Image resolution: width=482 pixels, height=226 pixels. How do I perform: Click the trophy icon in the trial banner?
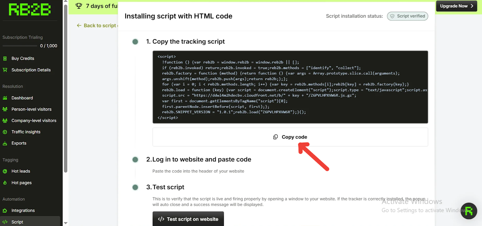pos(79,6)
